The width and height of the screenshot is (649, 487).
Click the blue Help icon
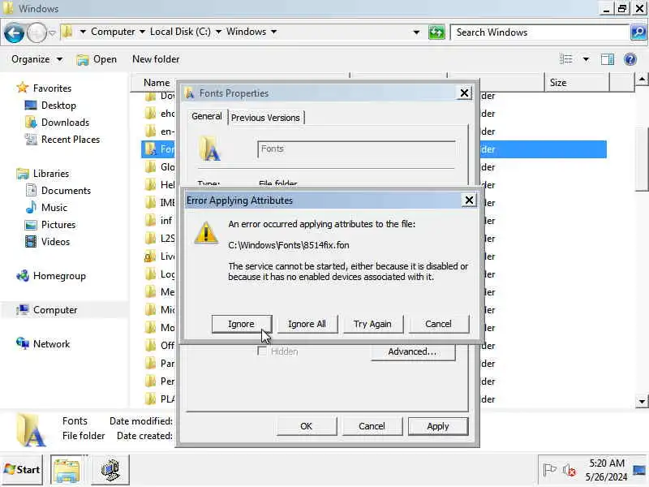(x=630, y=59)
